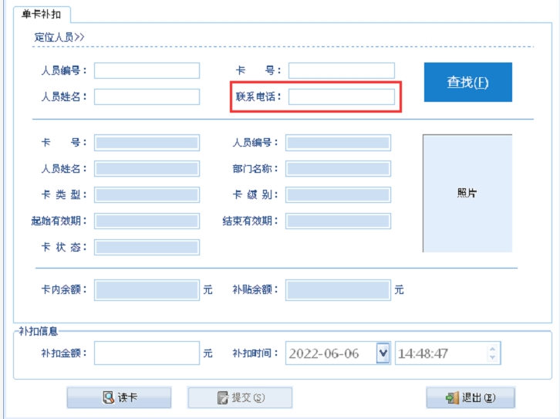Click the 14:48:47 time field
The height and width of the screenshot is (419, 560).
pyautogui.click(x=440, y=353)
